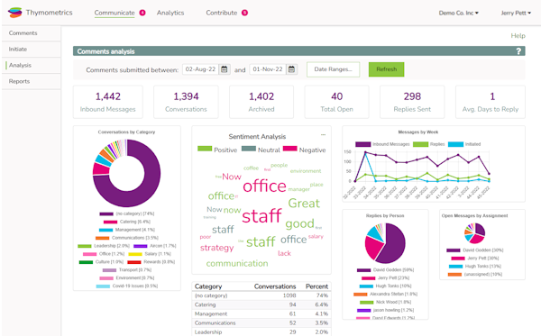Viewport: 541px width, 336px height.
Task: Open the Communicate tab
Action: pos(115,13)
